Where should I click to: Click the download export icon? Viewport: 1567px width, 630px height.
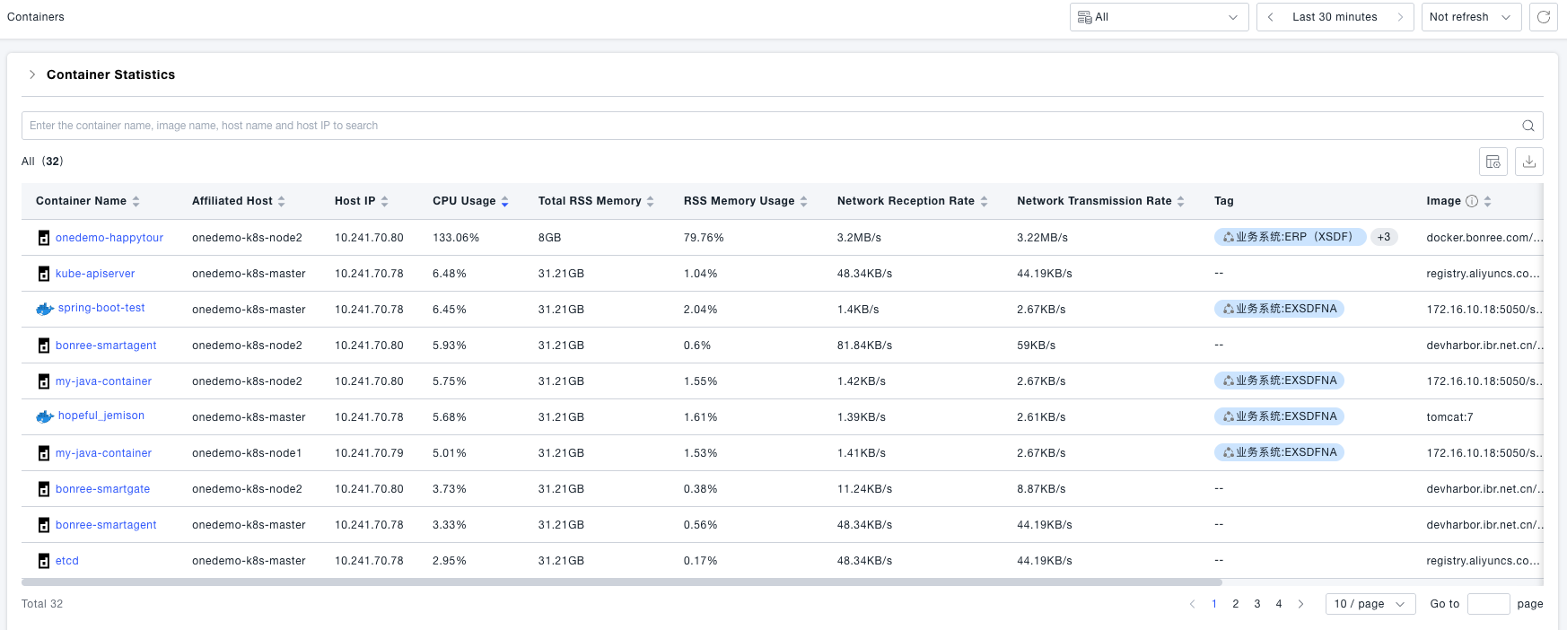point(1529,162)
